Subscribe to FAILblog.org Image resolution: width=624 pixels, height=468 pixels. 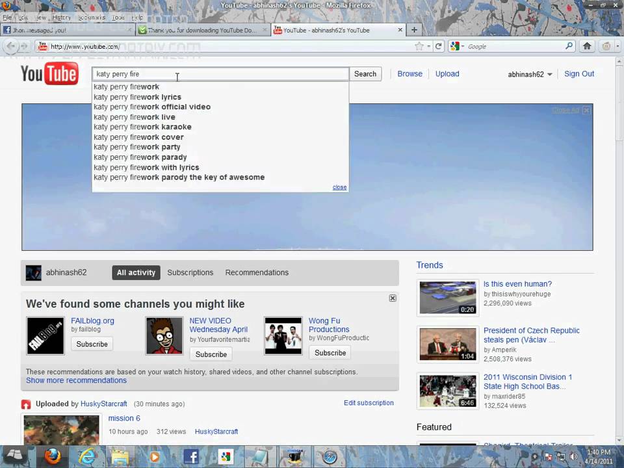(x=92, y=344)
